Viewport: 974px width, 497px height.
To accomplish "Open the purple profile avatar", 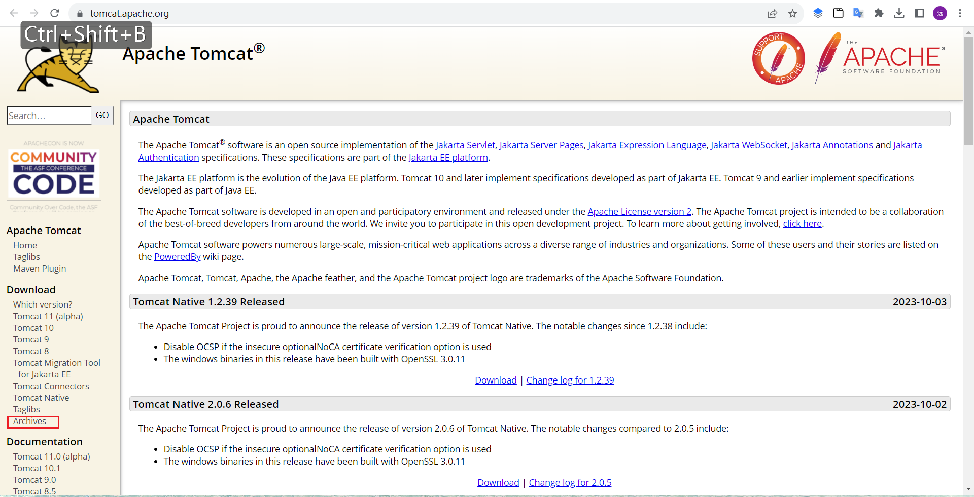I will (940, 13).
